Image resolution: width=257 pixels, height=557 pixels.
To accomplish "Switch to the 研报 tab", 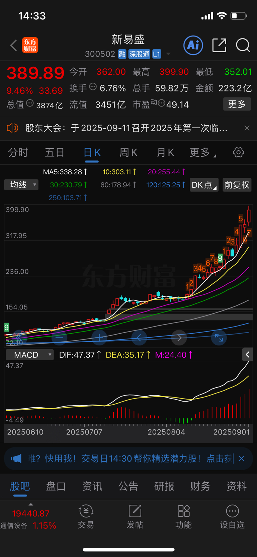I will [164, 486].
